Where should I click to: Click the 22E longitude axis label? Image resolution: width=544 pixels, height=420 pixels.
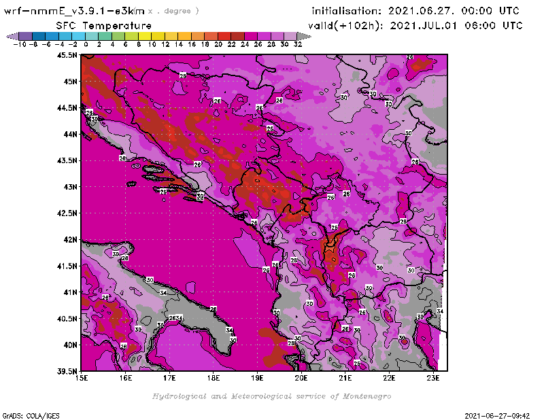coord(389,378)
